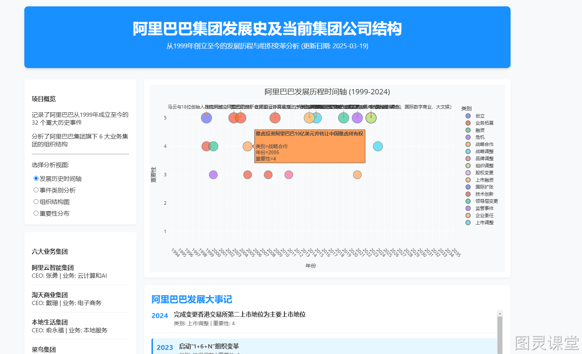Toggle 领导层变更 legend entry
Screen dimensions: 582x354
(x=486, y=201)
